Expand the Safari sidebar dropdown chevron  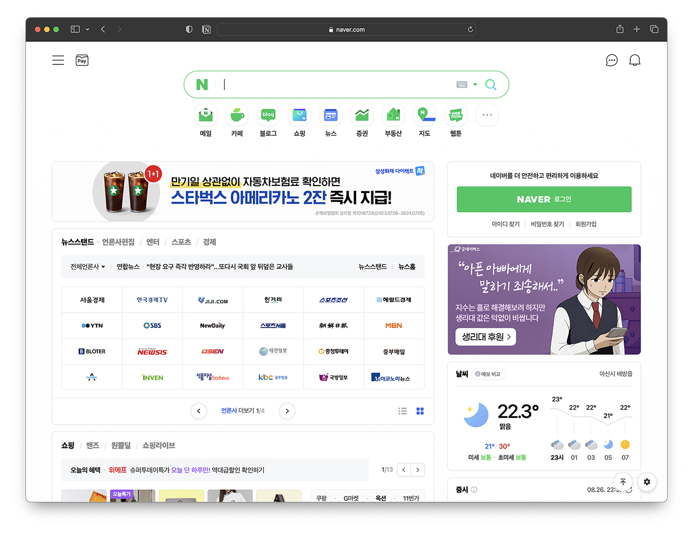point(87,29)
